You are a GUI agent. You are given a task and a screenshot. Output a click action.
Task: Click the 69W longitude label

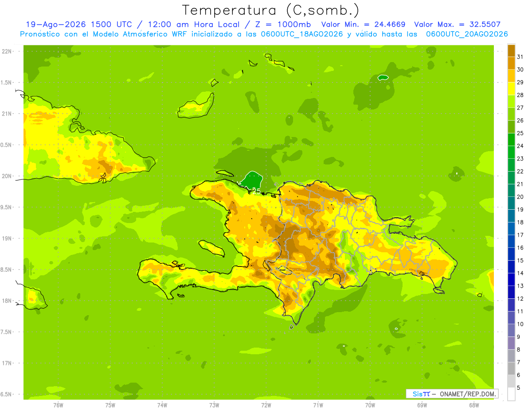click(x=422, y=405)
